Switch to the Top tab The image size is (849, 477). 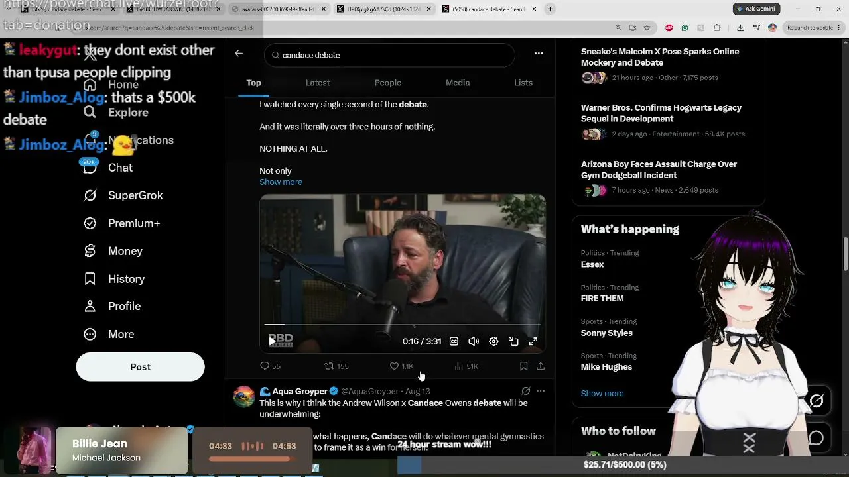253,83
